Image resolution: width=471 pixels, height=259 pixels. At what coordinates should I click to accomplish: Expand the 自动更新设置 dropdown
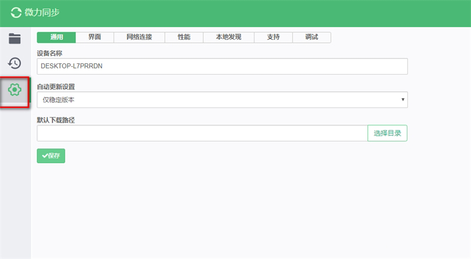coord(223,100)
